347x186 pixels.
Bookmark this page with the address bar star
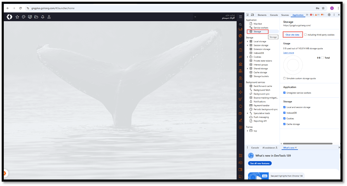[x=323, y=8]
